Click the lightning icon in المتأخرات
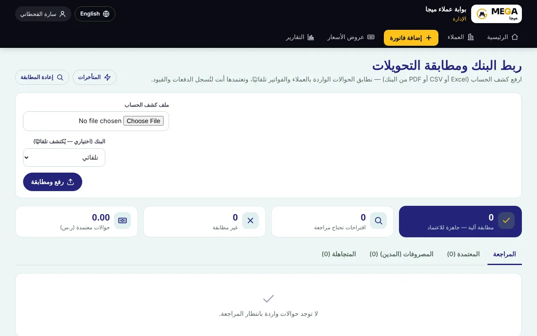This screenshot has width=537, height=336. point(107,77)
